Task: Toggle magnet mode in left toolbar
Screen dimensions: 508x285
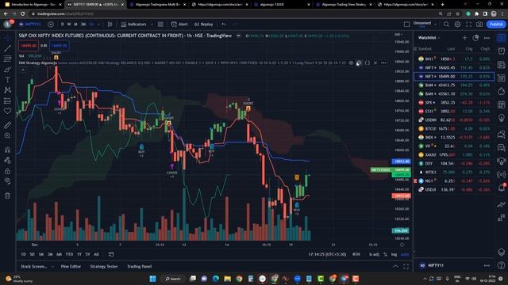Action: [7, 150]
